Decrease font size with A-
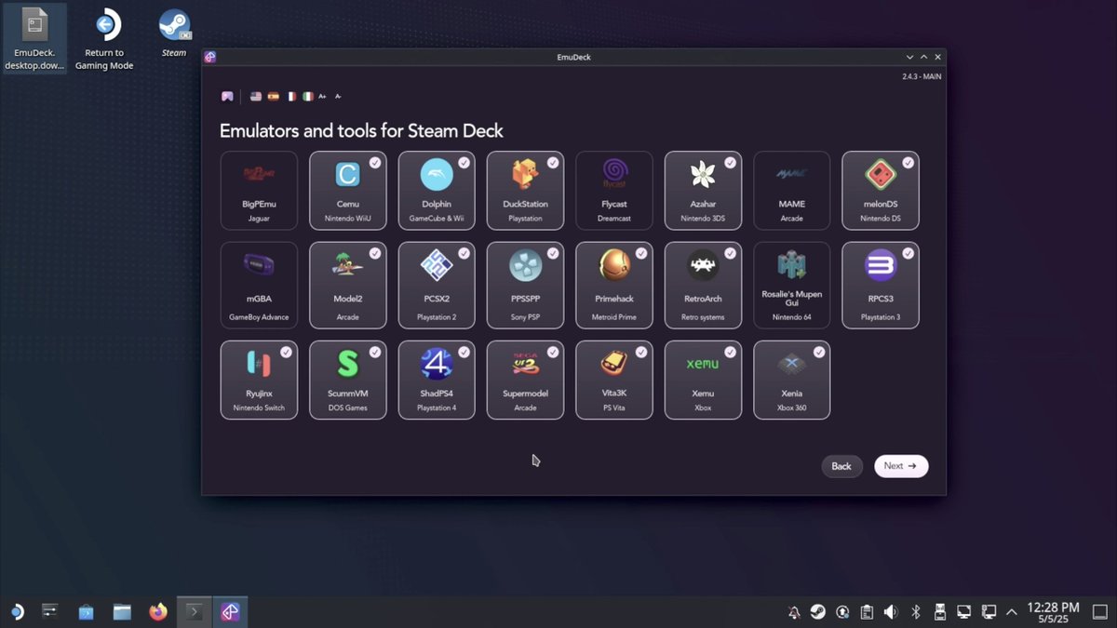The image size is (1117, 628). (x=338, y=96)
